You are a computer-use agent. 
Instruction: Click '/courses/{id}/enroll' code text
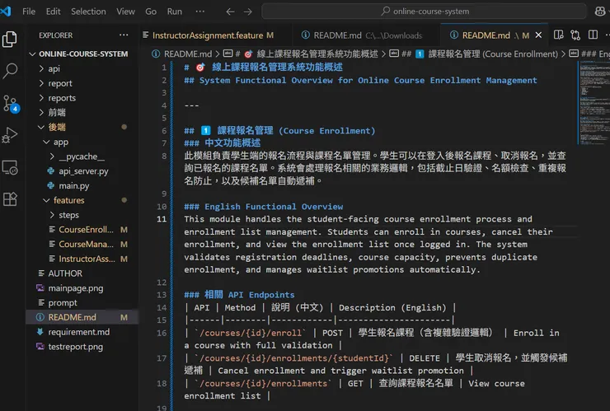coord(250,333)
